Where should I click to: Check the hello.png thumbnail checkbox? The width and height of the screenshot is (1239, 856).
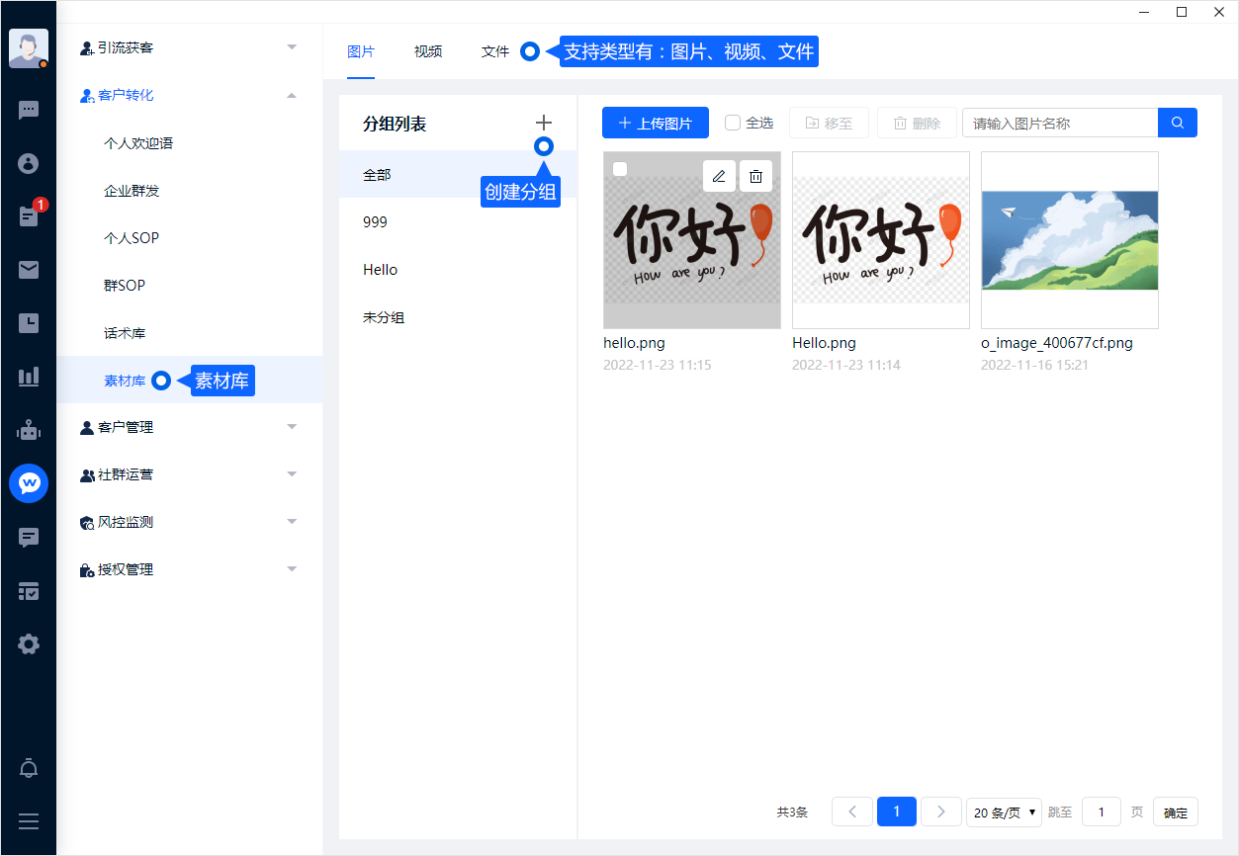(620, 169)
